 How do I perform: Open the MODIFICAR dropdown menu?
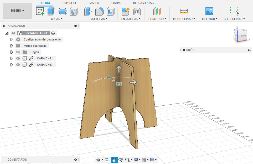[x=99, y=19]
